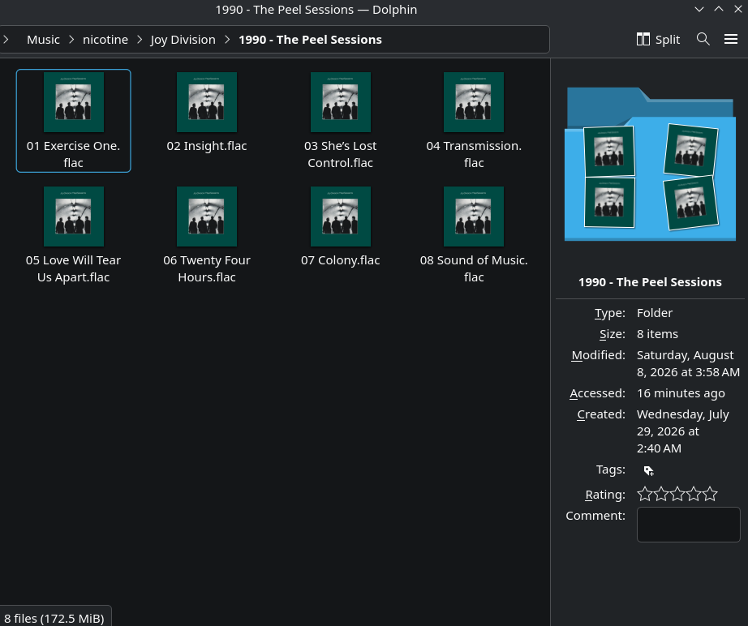Select 02 Insight.flac cover thumbnail
The image size is (748, 626).
(x=207, y=102)
